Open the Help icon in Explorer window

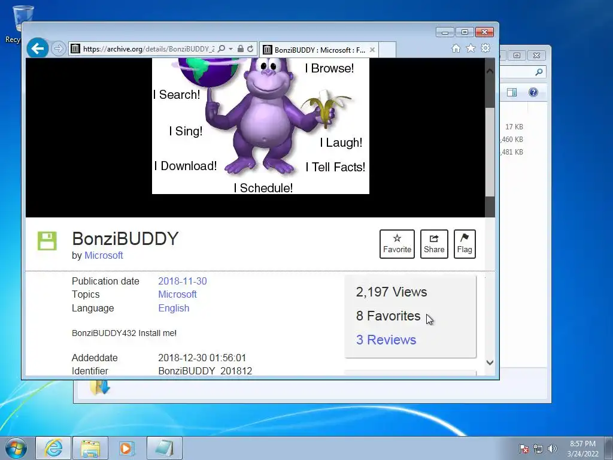click(533, 92)
